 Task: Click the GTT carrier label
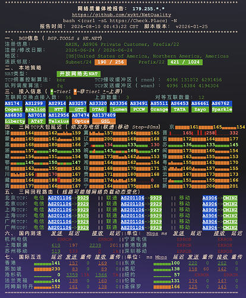point(78,109)
